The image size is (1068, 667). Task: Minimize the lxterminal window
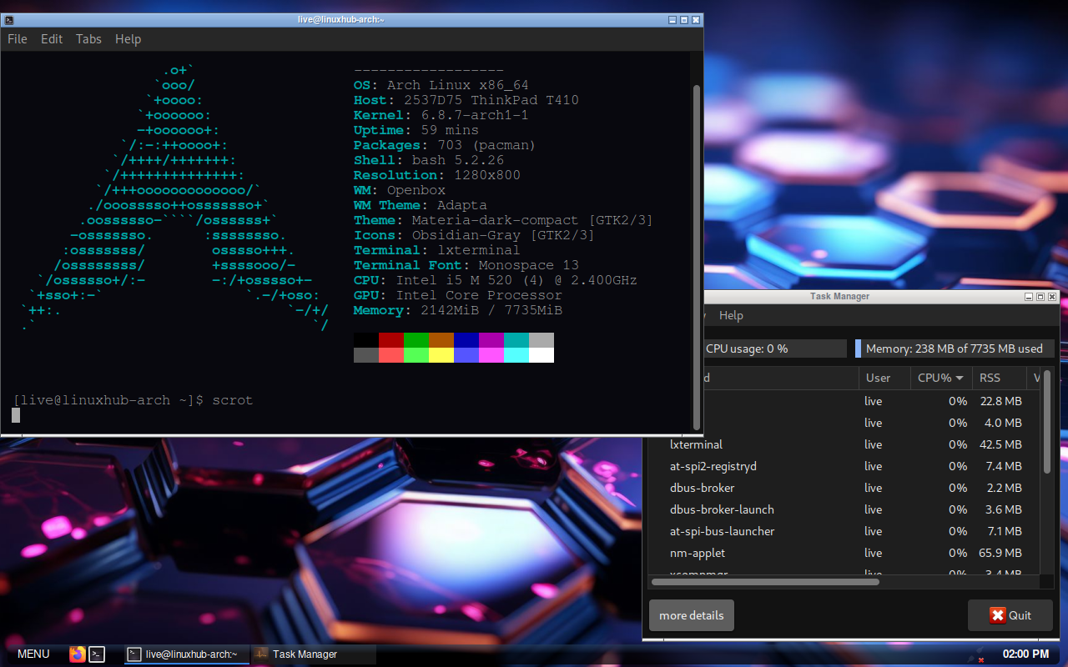click(673, 19)
